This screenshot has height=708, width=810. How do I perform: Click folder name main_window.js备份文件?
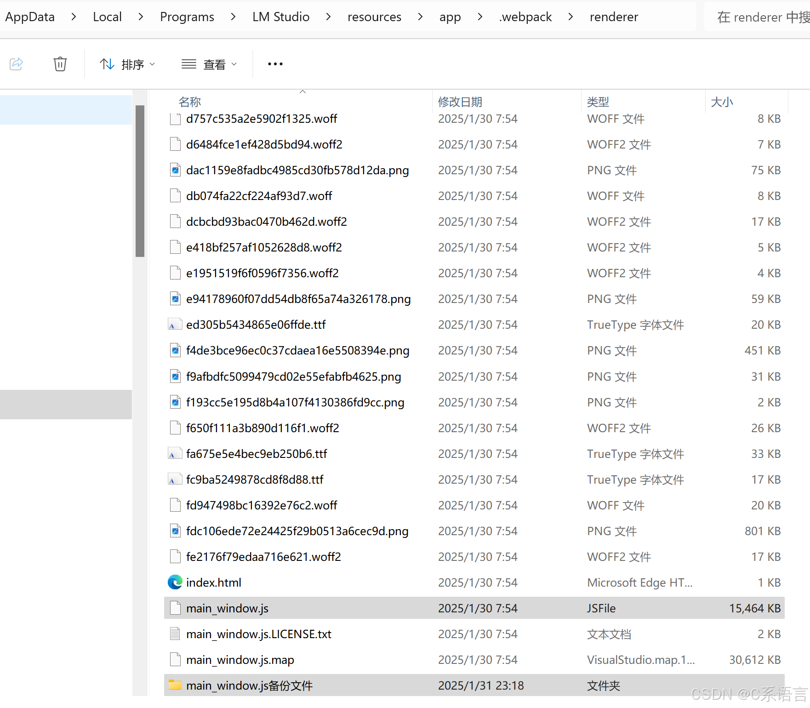249,685
